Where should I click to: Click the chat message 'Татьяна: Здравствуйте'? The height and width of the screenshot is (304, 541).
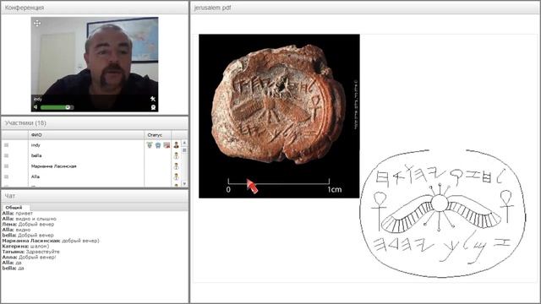coord(30,252)
